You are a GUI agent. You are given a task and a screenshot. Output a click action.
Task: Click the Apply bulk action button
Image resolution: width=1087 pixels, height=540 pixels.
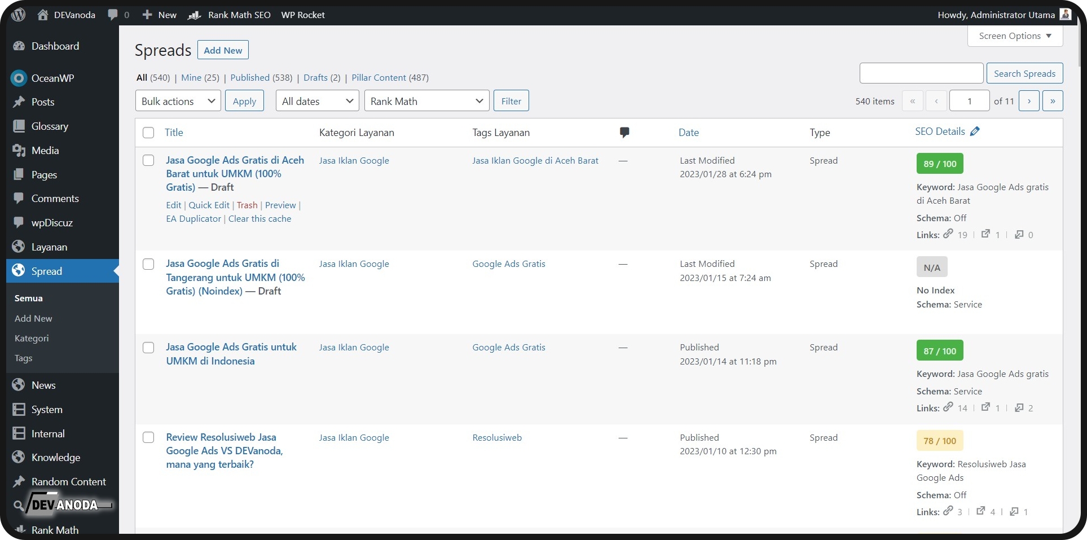[244, 101]
